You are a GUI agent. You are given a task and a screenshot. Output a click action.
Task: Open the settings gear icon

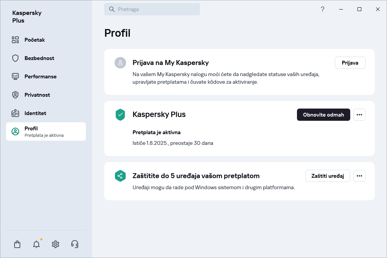point(56,244)
